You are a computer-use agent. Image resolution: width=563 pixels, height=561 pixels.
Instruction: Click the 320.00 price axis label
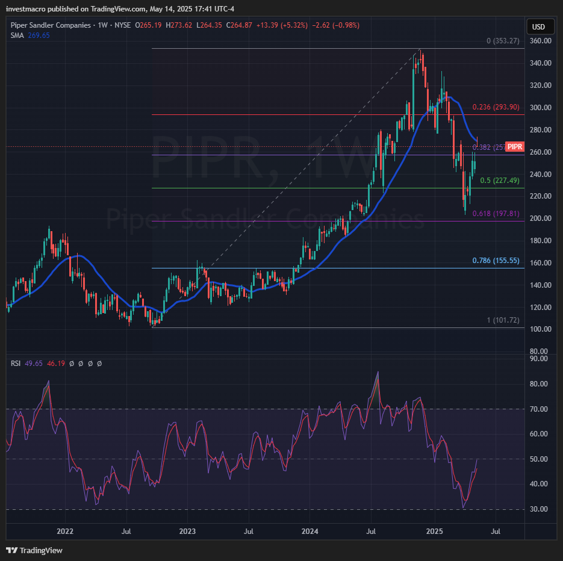pyautogui.click(x=541, y=85)
